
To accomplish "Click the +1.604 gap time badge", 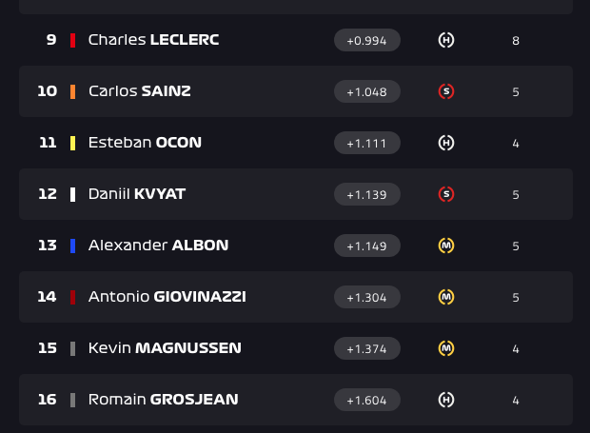I will point(367,400).
